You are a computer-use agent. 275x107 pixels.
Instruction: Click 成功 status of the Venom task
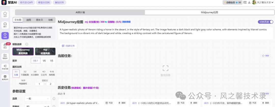click(63, 103)
